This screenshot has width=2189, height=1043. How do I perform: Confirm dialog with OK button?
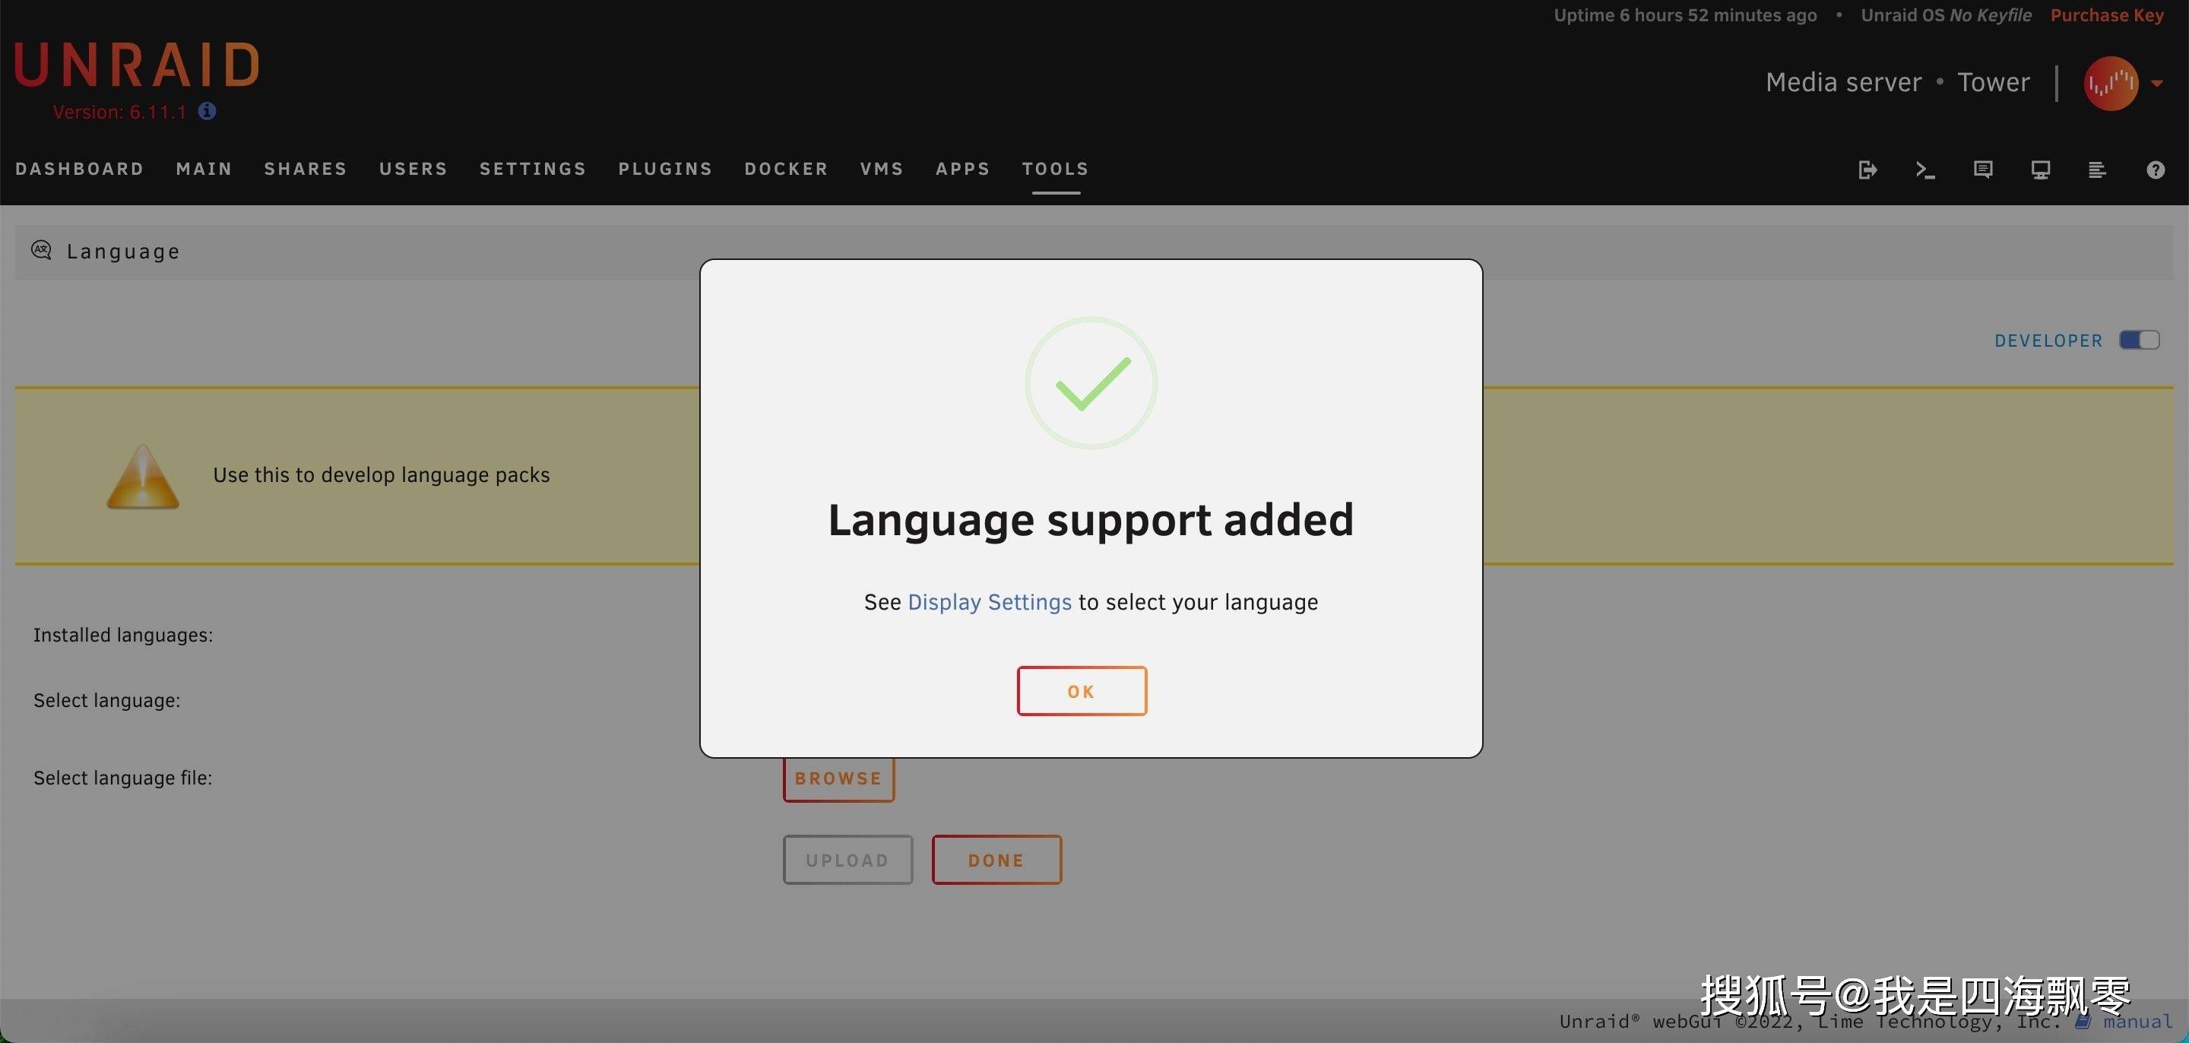point(1082,691)
